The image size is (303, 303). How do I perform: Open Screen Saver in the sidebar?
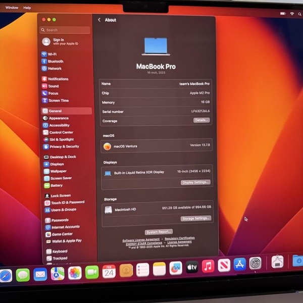(x=58, y=178)
